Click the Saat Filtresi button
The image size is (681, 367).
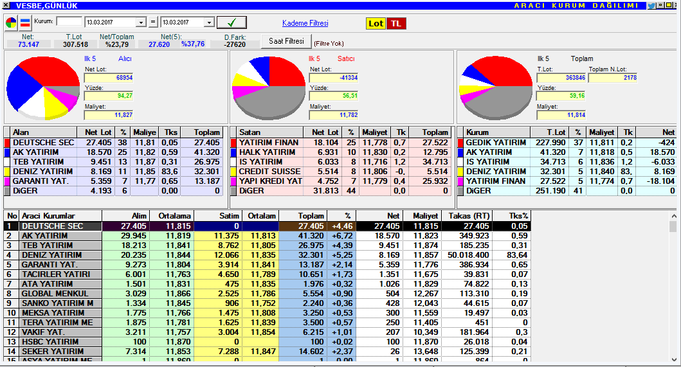pos(286,41)
